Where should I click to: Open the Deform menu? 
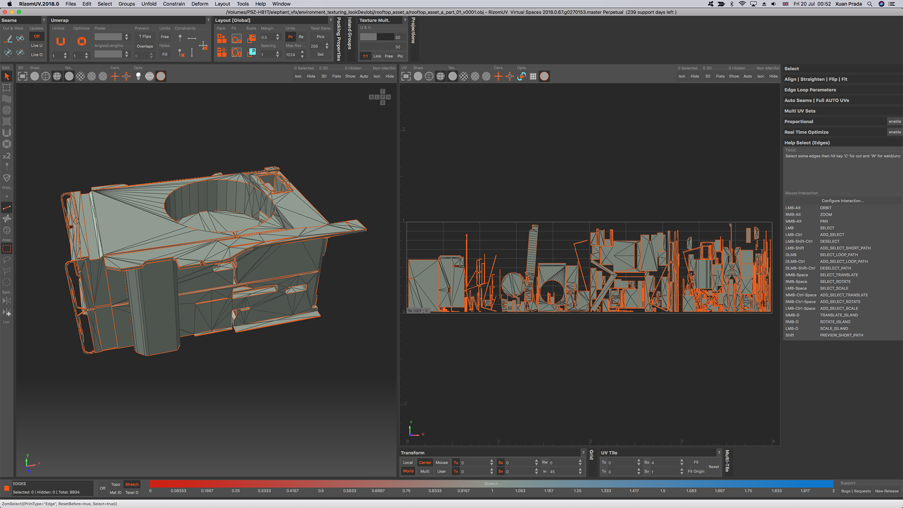tap(200, 4)
